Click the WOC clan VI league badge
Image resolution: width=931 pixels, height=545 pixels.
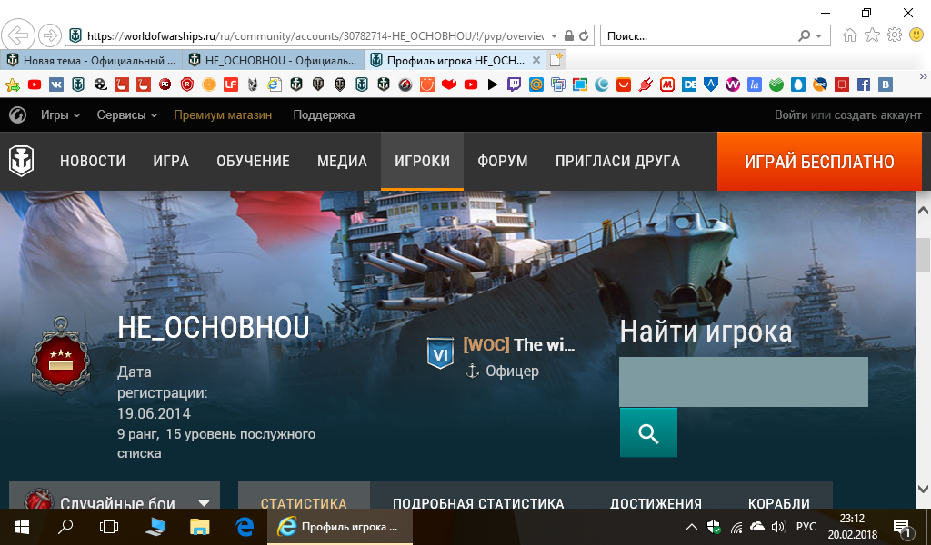pos(441,352)
